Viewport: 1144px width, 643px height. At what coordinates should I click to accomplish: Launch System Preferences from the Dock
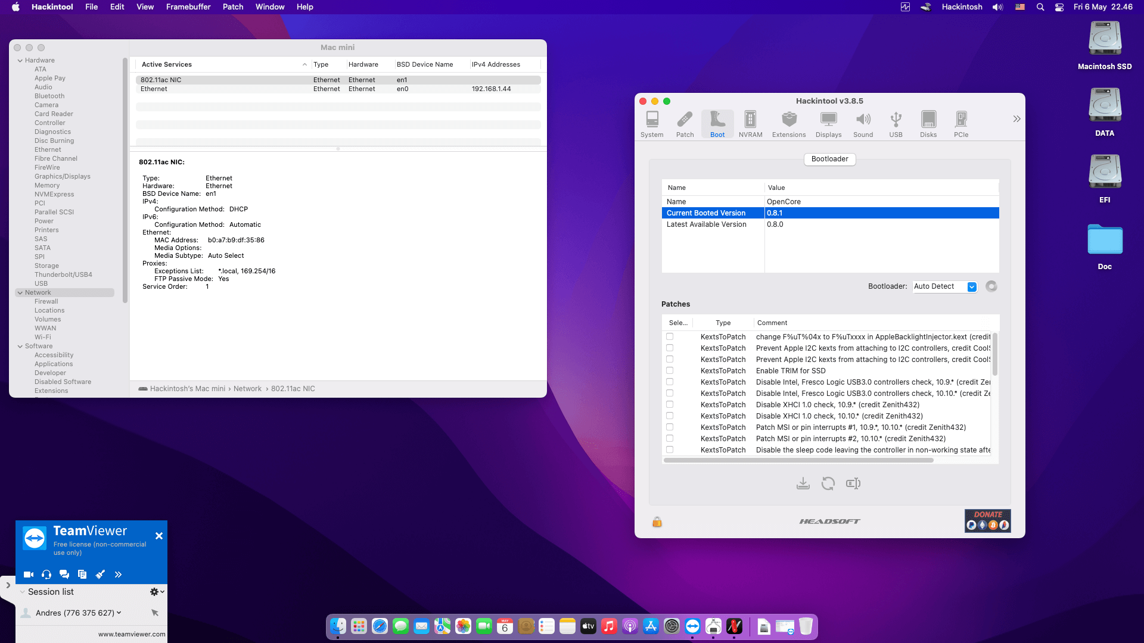click(672, 626)
